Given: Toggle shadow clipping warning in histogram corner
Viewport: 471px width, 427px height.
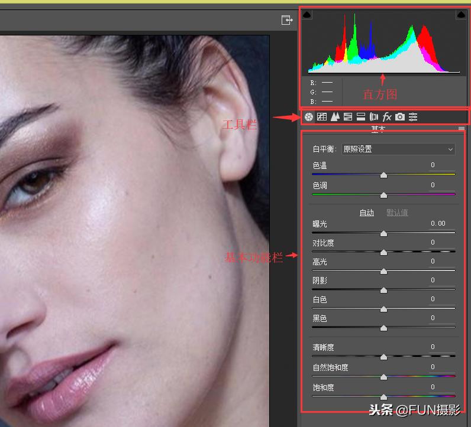Looking at the screenshot, I should pyautogui.click(x=307, y=15).
